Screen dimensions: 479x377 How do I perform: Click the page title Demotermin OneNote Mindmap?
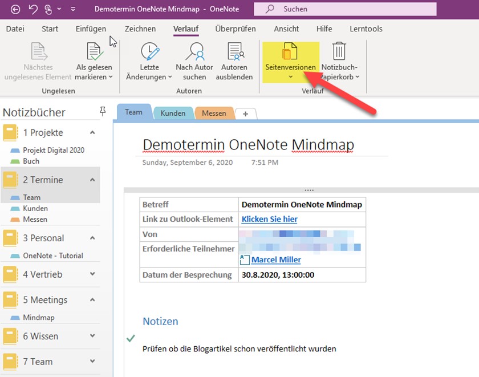point(249,144)
